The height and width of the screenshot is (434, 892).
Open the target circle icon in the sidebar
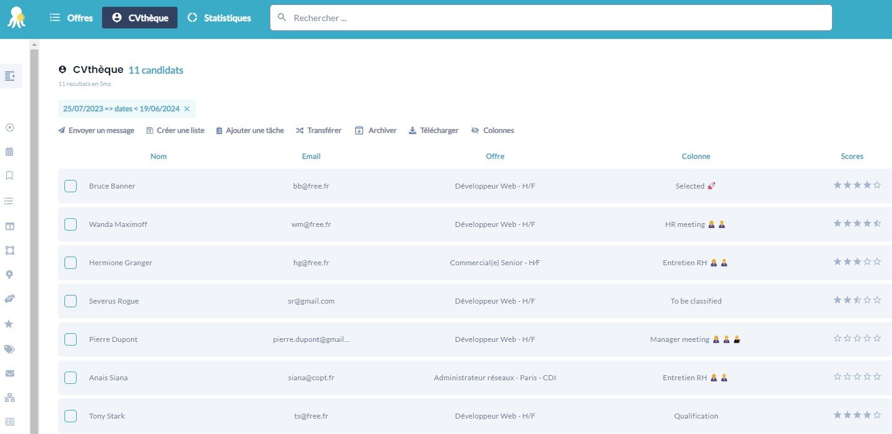click(x=9, y=127)
